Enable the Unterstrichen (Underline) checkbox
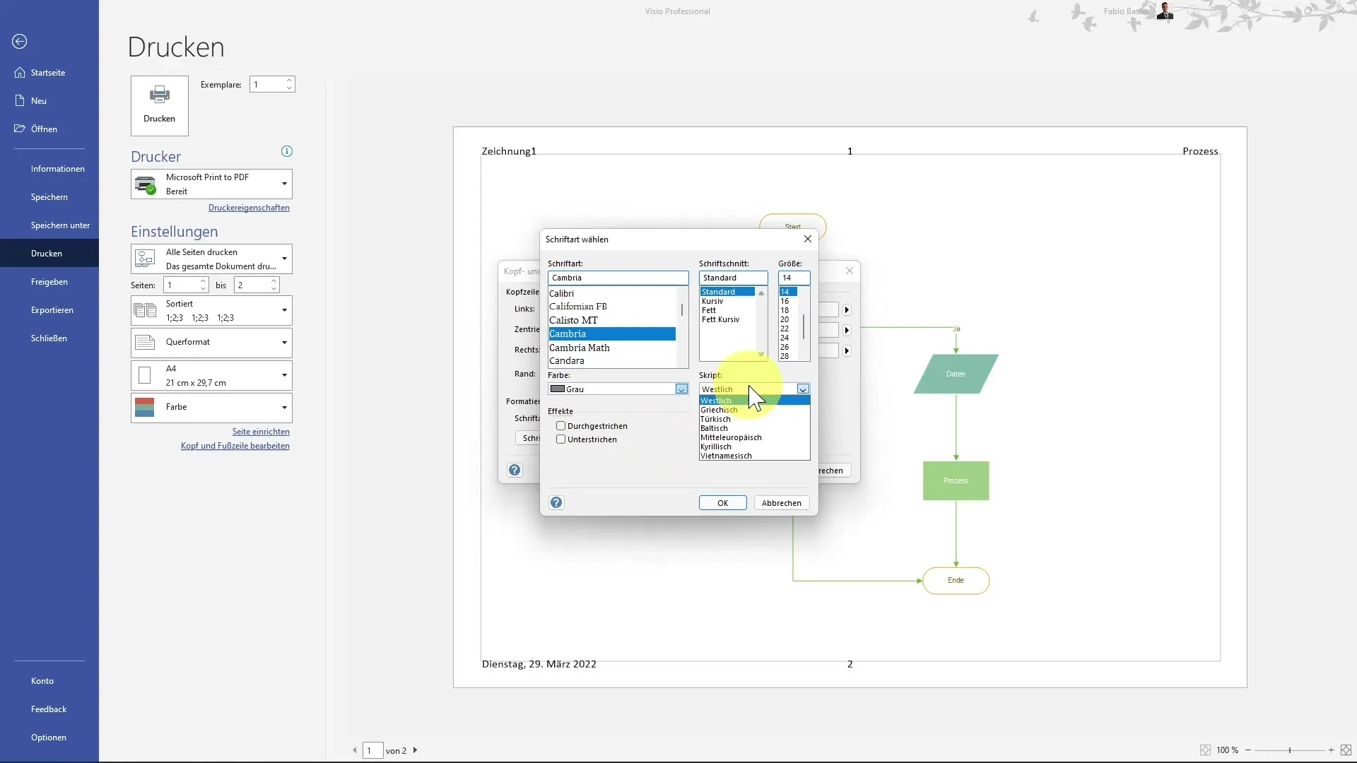 [x=562, y=439]
